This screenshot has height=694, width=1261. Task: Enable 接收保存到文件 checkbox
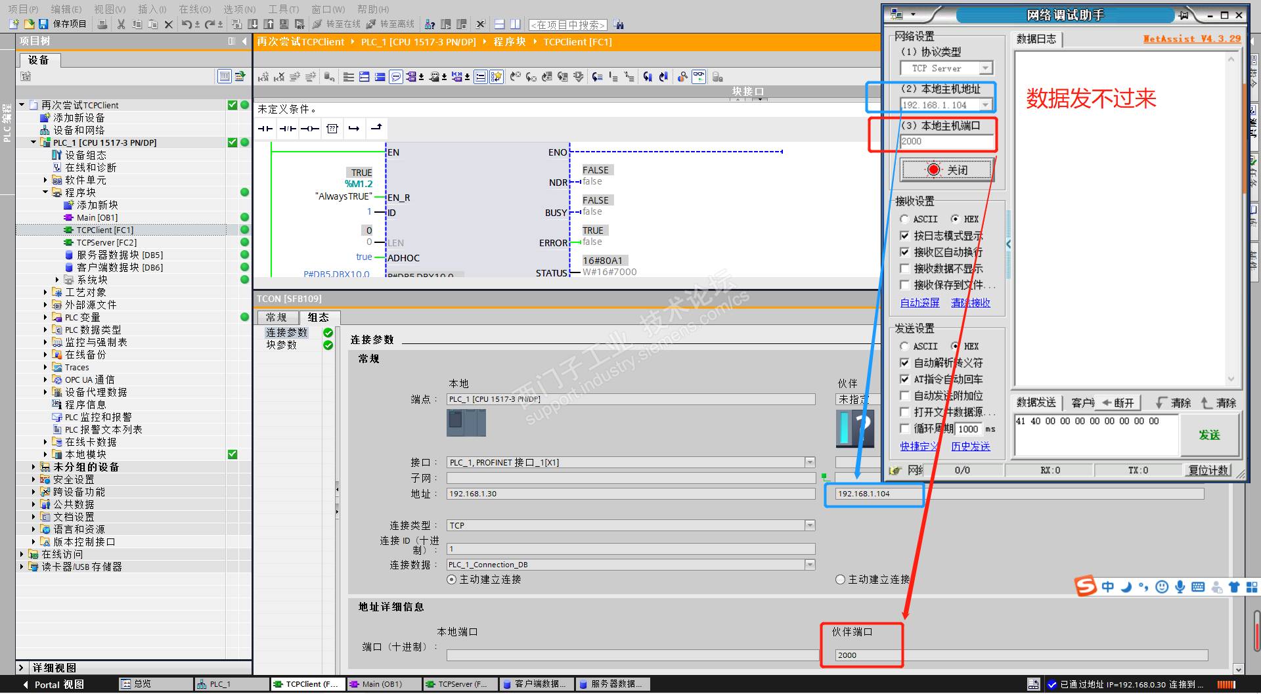click(904, 285)
